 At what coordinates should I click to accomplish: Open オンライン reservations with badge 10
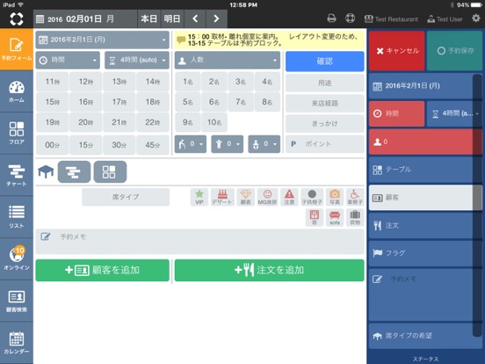coord(17,258)
